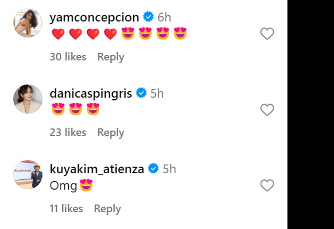The height and width of the screenshot is (229, 334).
Task: View the 30 likes on yamconcepcion's comment
Action: click(68, 57)
